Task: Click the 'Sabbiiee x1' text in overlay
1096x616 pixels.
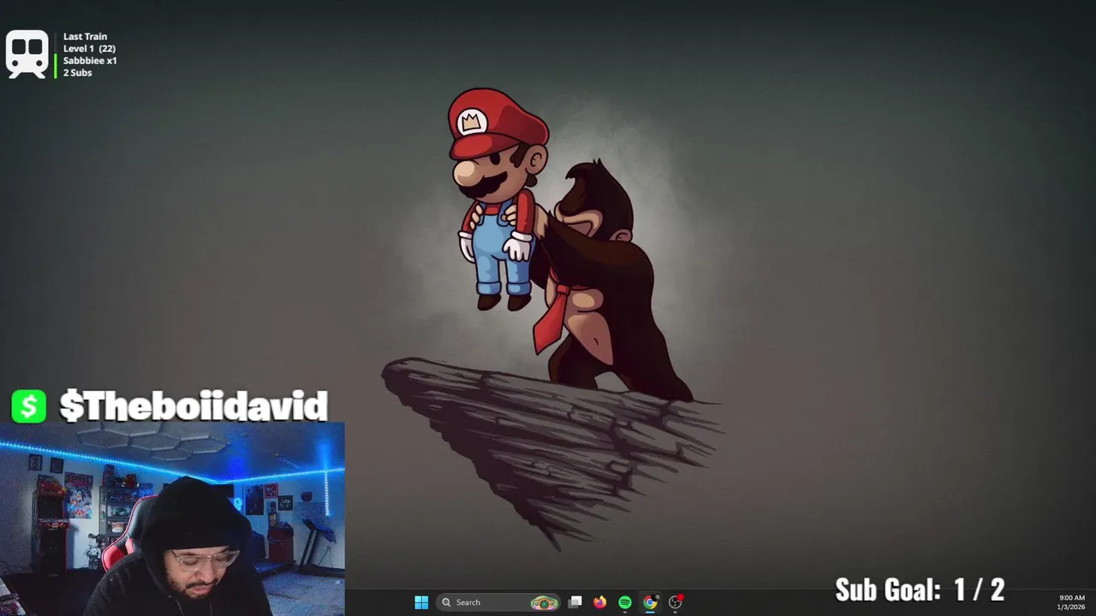Action: pos(90,61)
